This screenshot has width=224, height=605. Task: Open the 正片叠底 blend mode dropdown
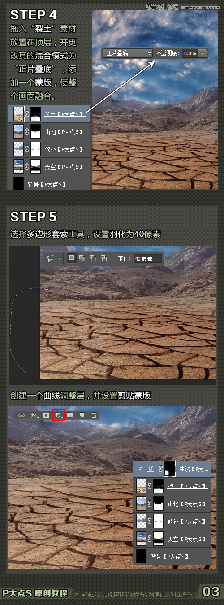(x=128, y=53)
